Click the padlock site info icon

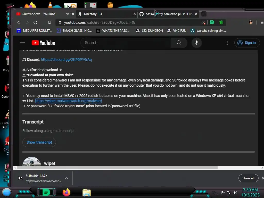[60, 22]
